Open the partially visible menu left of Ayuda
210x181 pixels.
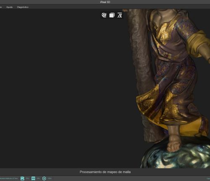coord(1,7)
